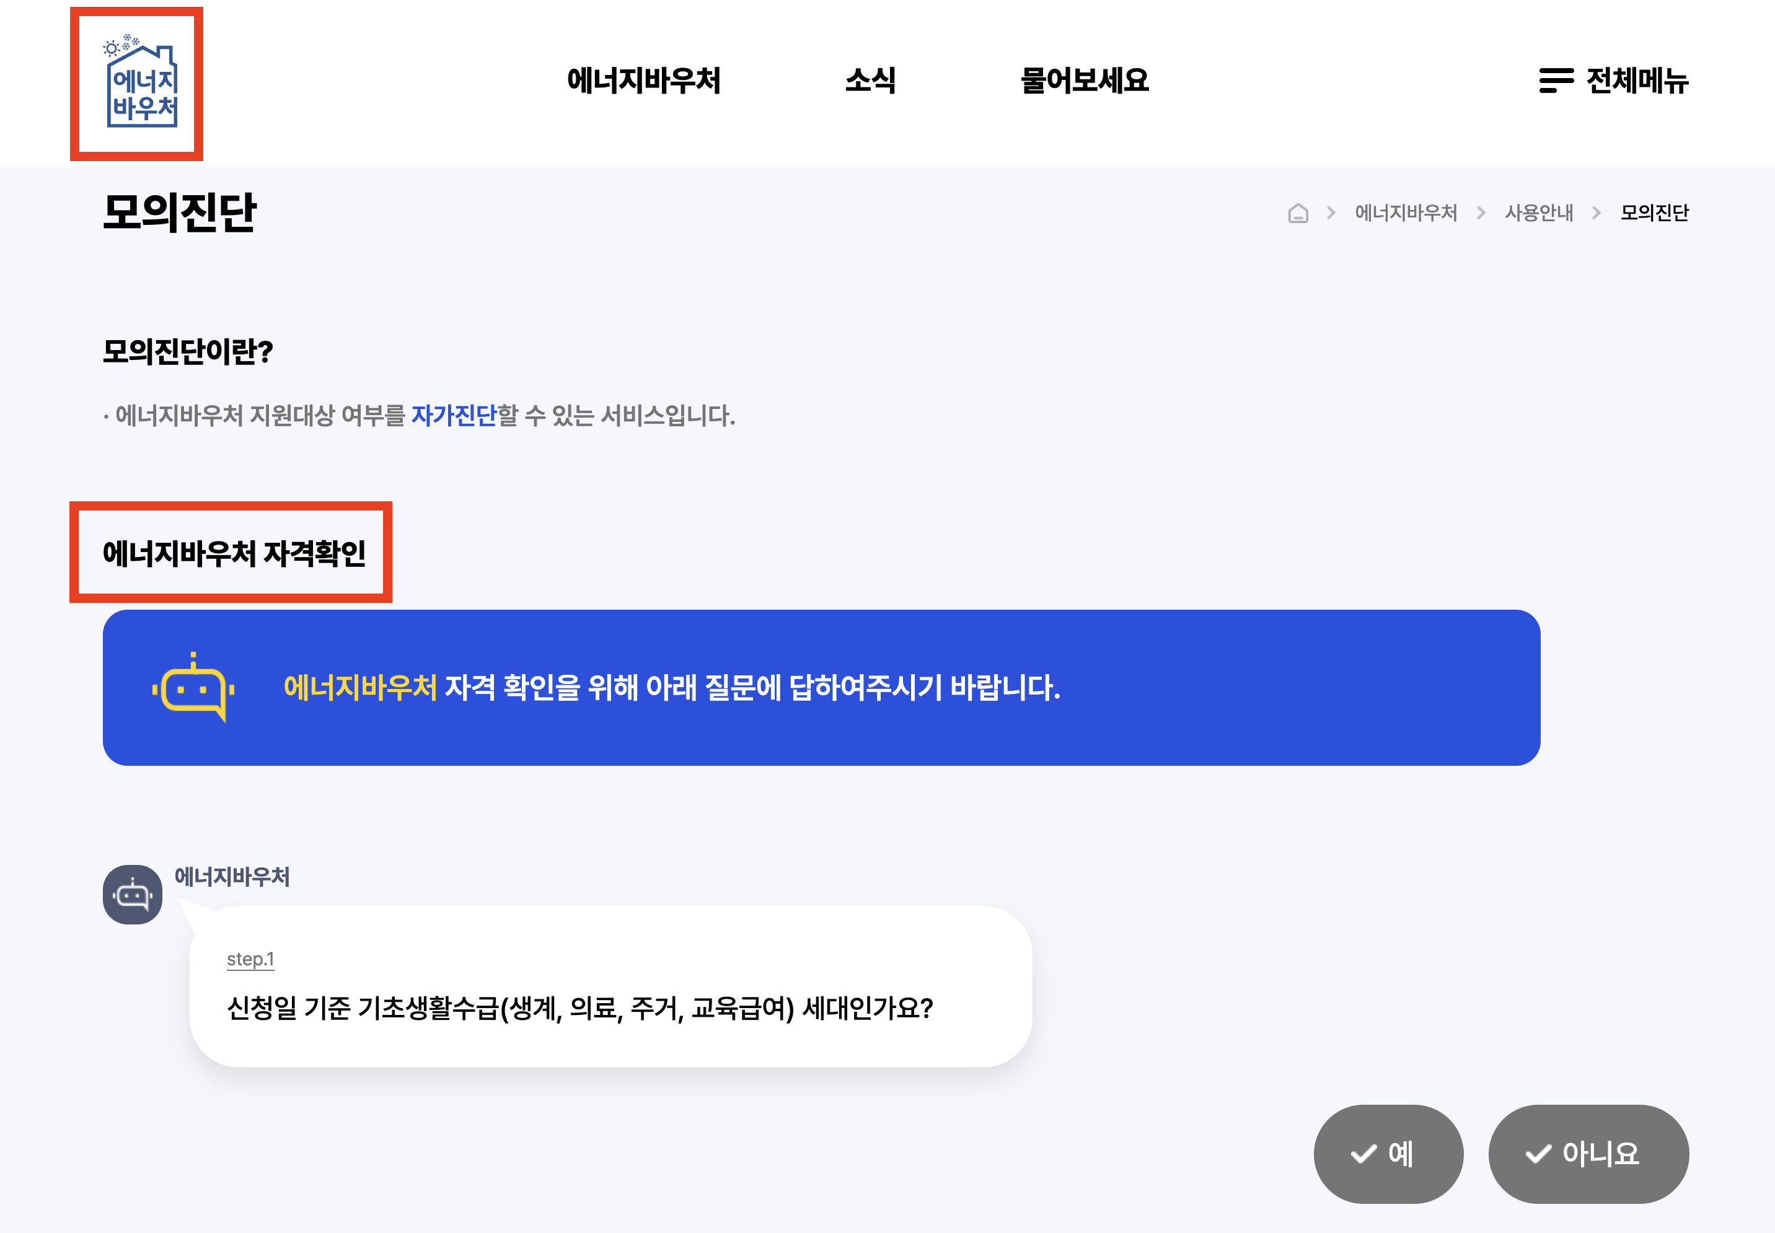Click the gray chatbot avatar icon
This screenshot has height=1233, width=1775.
click(132, 895)
